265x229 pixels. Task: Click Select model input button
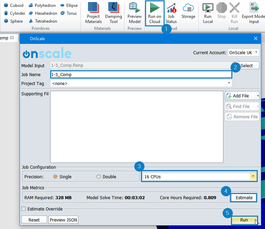pyautogui.click(x=246, y=65)
